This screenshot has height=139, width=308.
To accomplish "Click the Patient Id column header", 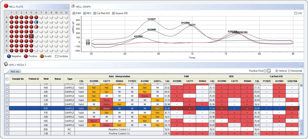I will 33,79.
